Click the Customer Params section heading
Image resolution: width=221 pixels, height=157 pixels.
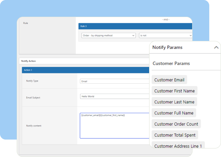(x=171, y=63)
